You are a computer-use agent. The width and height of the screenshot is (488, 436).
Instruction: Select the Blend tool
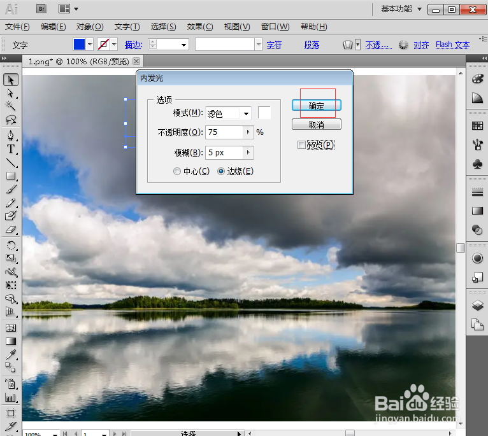point(11,368)
